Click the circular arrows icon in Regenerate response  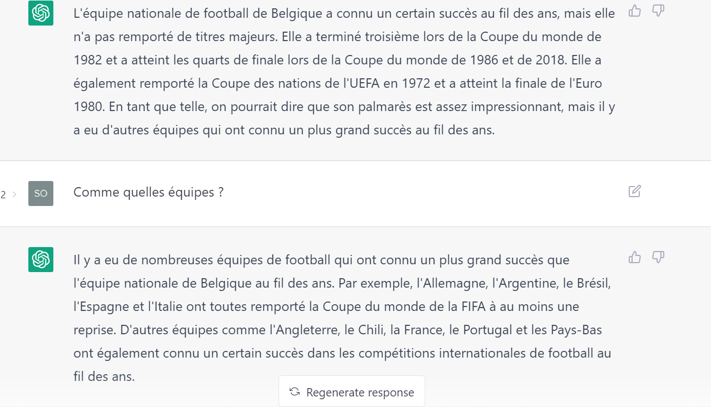pos(295,392)
